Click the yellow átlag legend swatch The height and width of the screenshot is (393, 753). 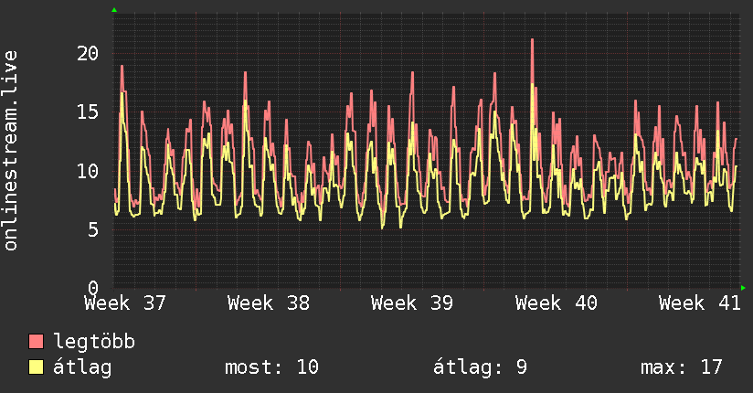pos(36,366)
